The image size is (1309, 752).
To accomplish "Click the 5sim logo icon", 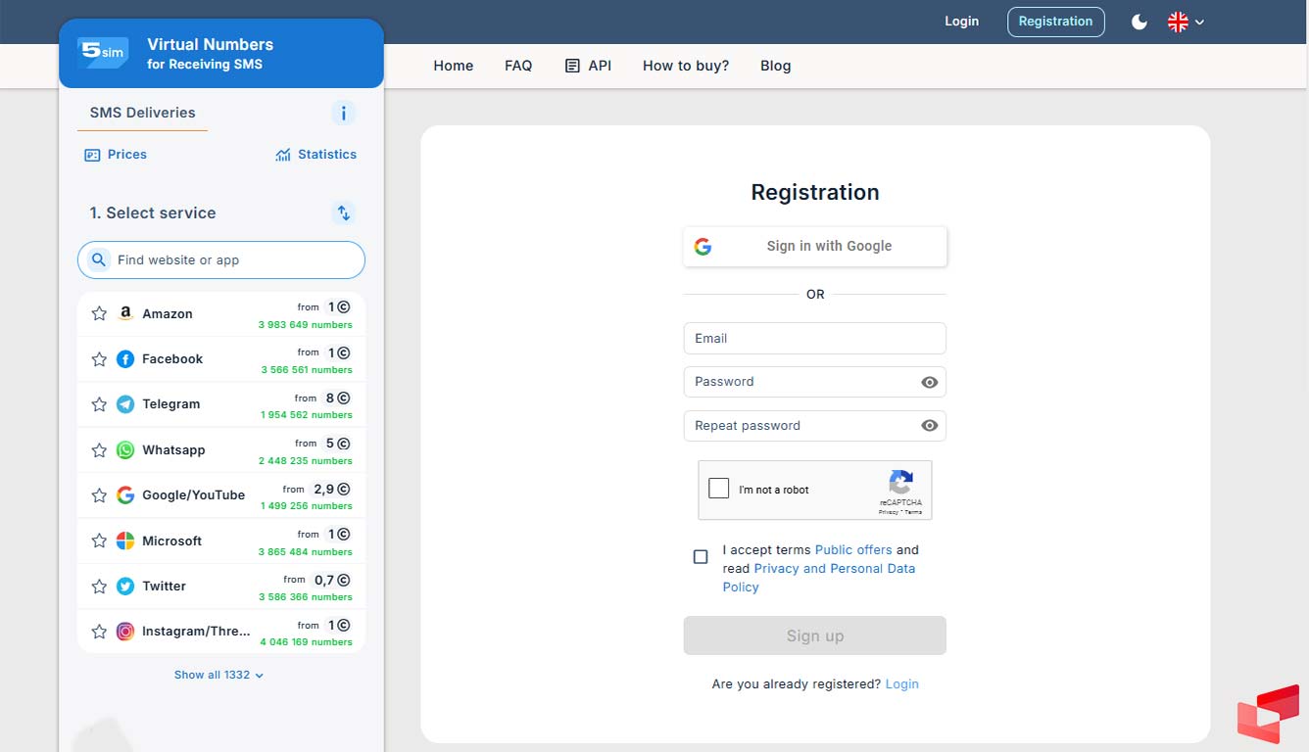I will pyautogui.click(x=102, y=53).
